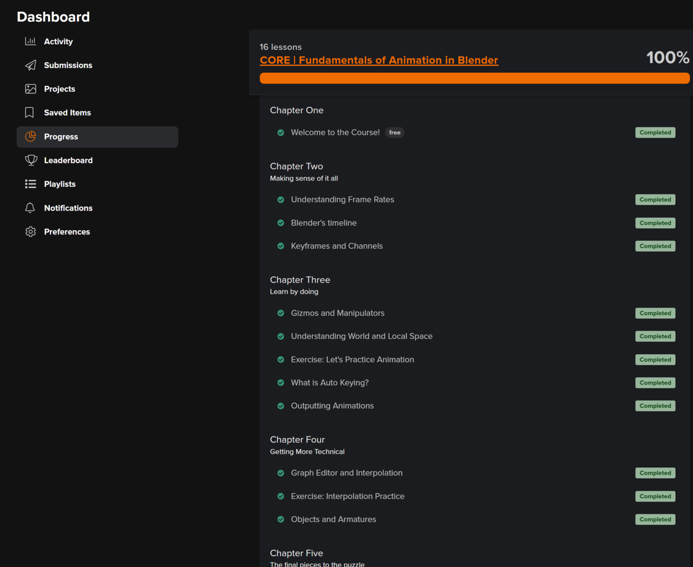Toggle checkmark for Welcome to the Course
This screenshot has width=693, height=567.
pyautogui.click(x=280, y=133)
